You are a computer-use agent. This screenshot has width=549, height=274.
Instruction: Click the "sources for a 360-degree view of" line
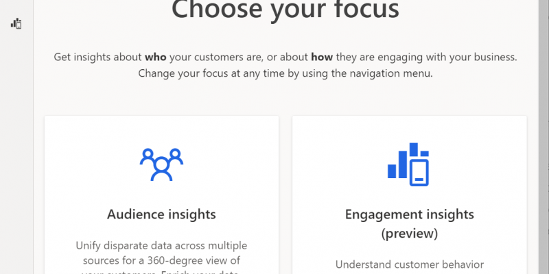[161, 261]
